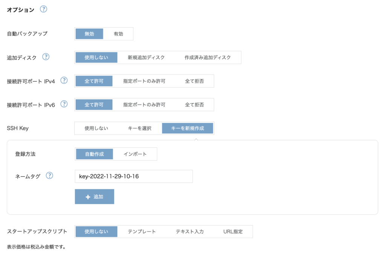Set スタートアップスクリプト to 使用しない
The width and height of the screenshot is (386, 269).
click(96, 232)
